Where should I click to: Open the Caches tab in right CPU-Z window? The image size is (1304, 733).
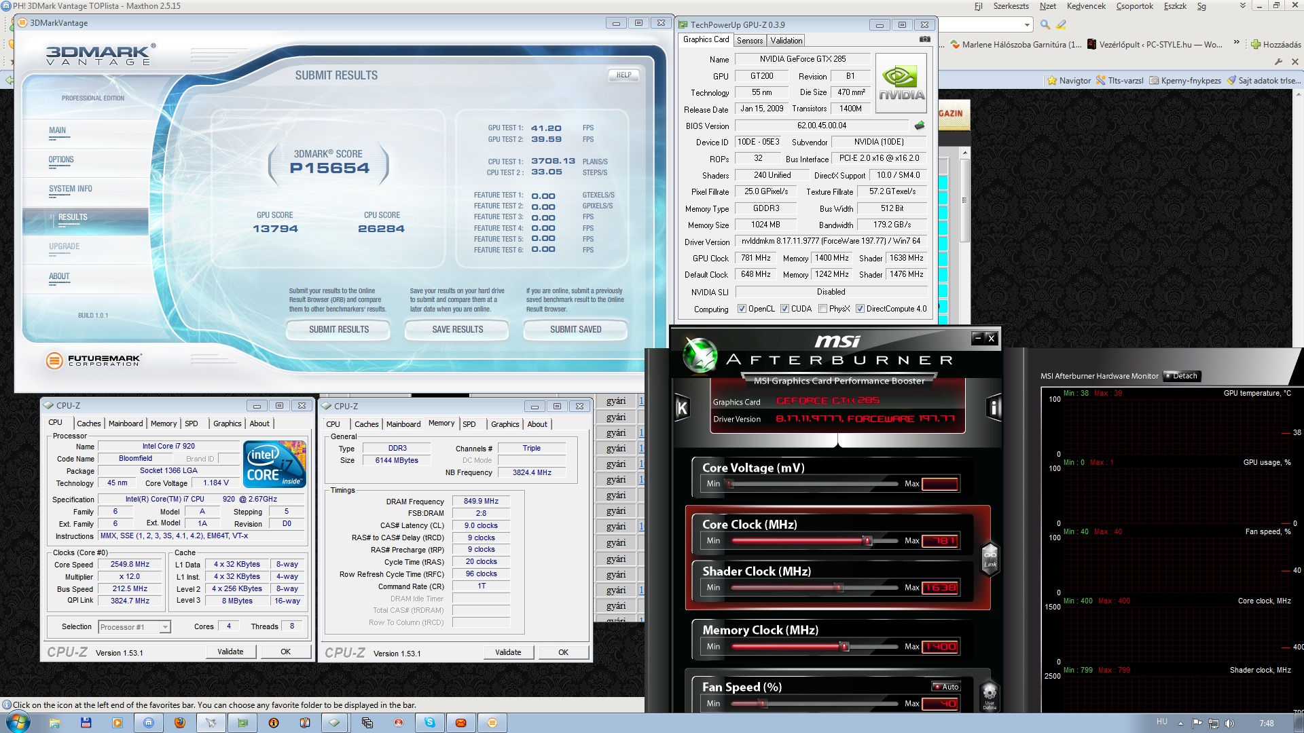click(366, 424)
